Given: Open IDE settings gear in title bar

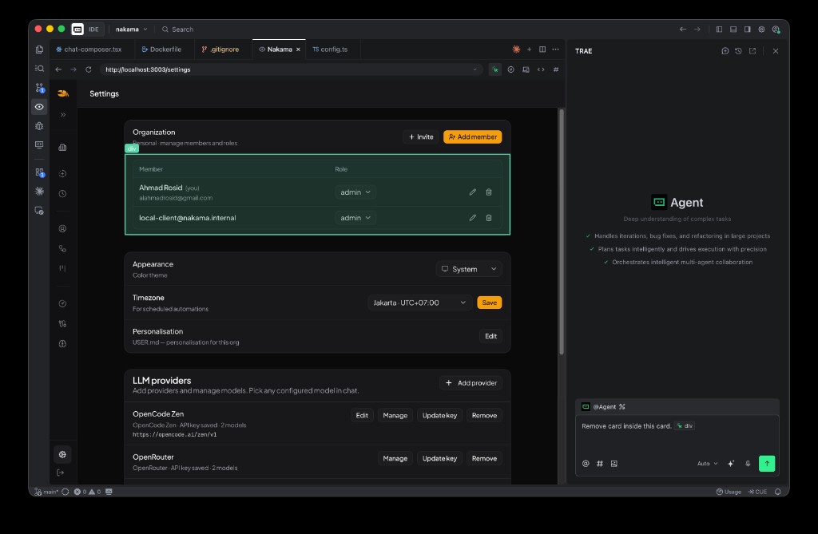Looking at the screenshot, I should 761,30.
